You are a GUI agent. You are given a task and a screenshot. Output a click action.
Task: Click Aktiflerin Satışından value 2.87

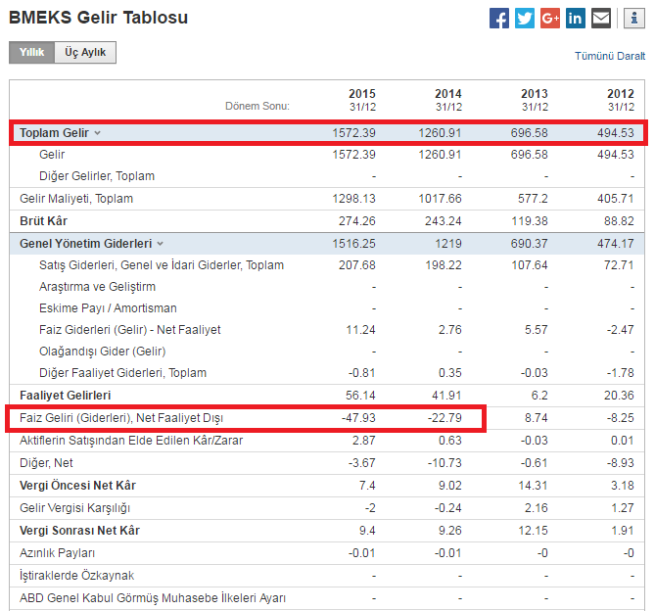pyautogui.click(x=364, y=441)
